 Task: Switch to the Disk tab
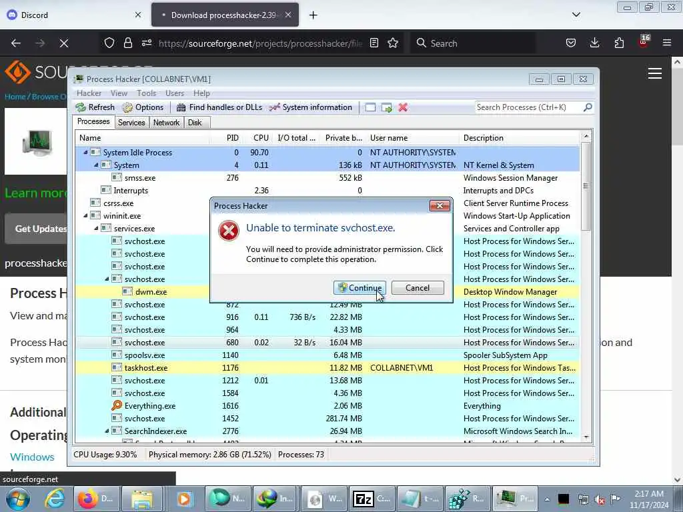click(x=195, y=123)
